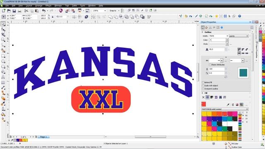The width and height of the screenshot is (265, 149).
Task: Click the miter limit 45.0 field
Action: coord(217,50)
